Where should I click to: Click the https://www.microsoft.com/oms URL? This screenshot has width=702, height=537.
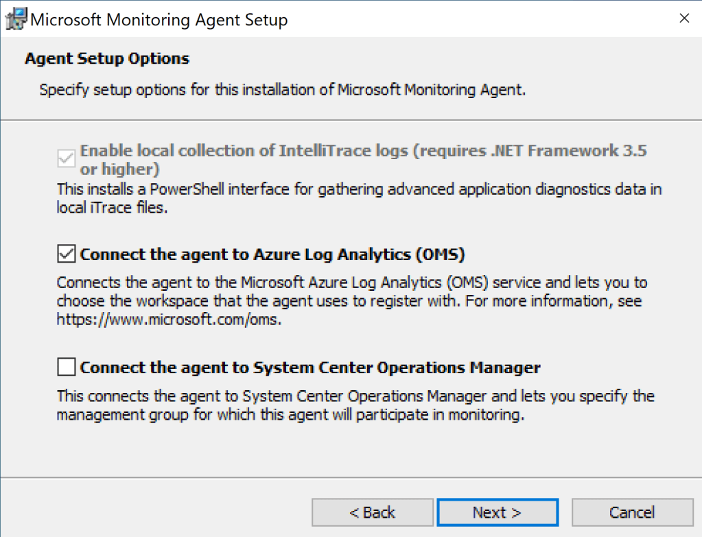[169, 319]
